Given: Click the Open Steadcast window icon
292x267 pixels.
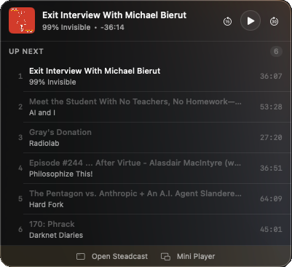Looking at the screenshot, I should (81, 257).
